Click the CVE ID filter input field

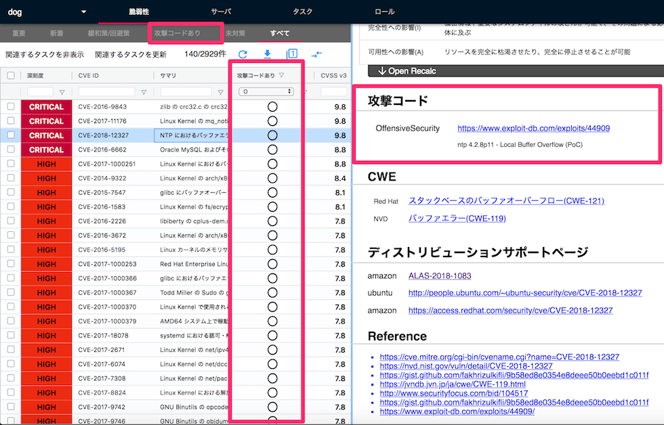coord(107,92)
